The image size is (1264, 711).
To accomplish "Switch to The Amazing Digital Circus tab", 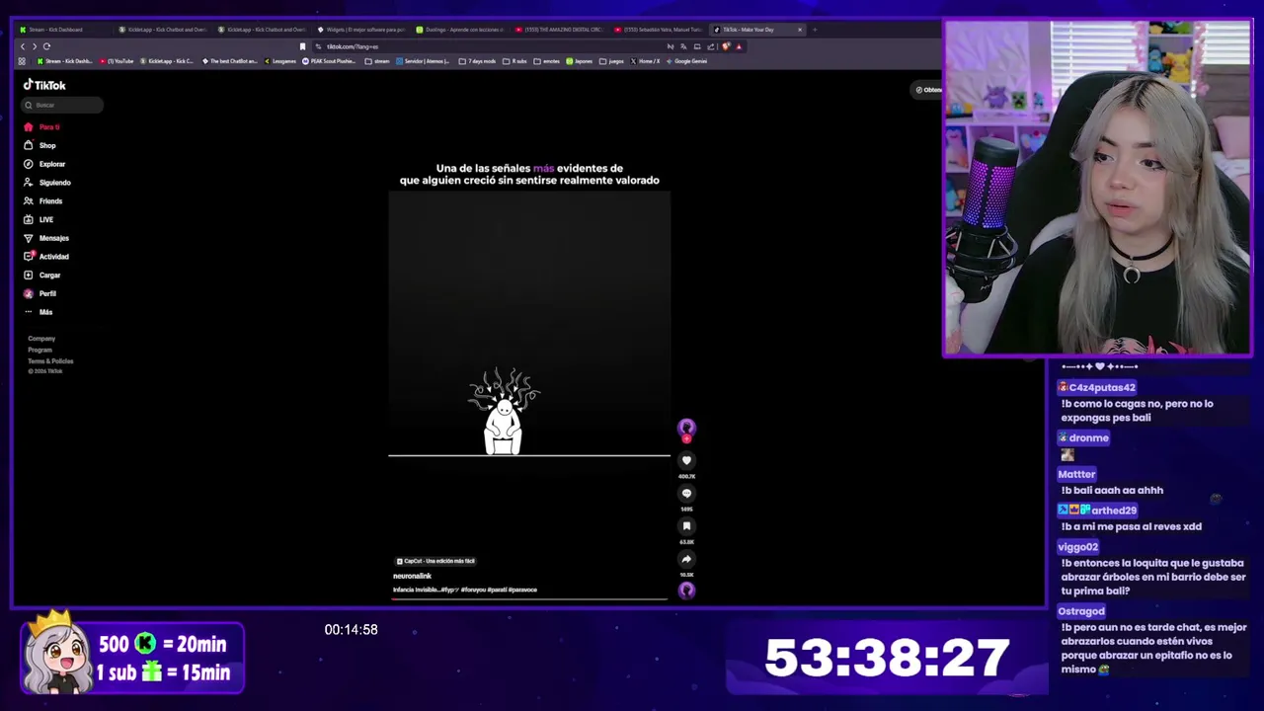I will click(559, 30).
